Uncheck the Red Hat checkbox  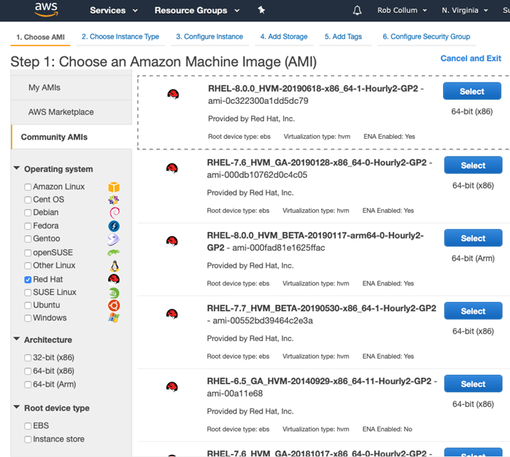point(28,280)
